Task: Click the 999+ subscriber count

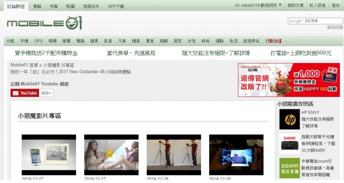Action: pos(46,93)
